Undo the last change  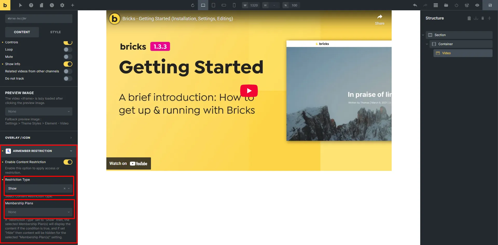[x=415, y=5]
